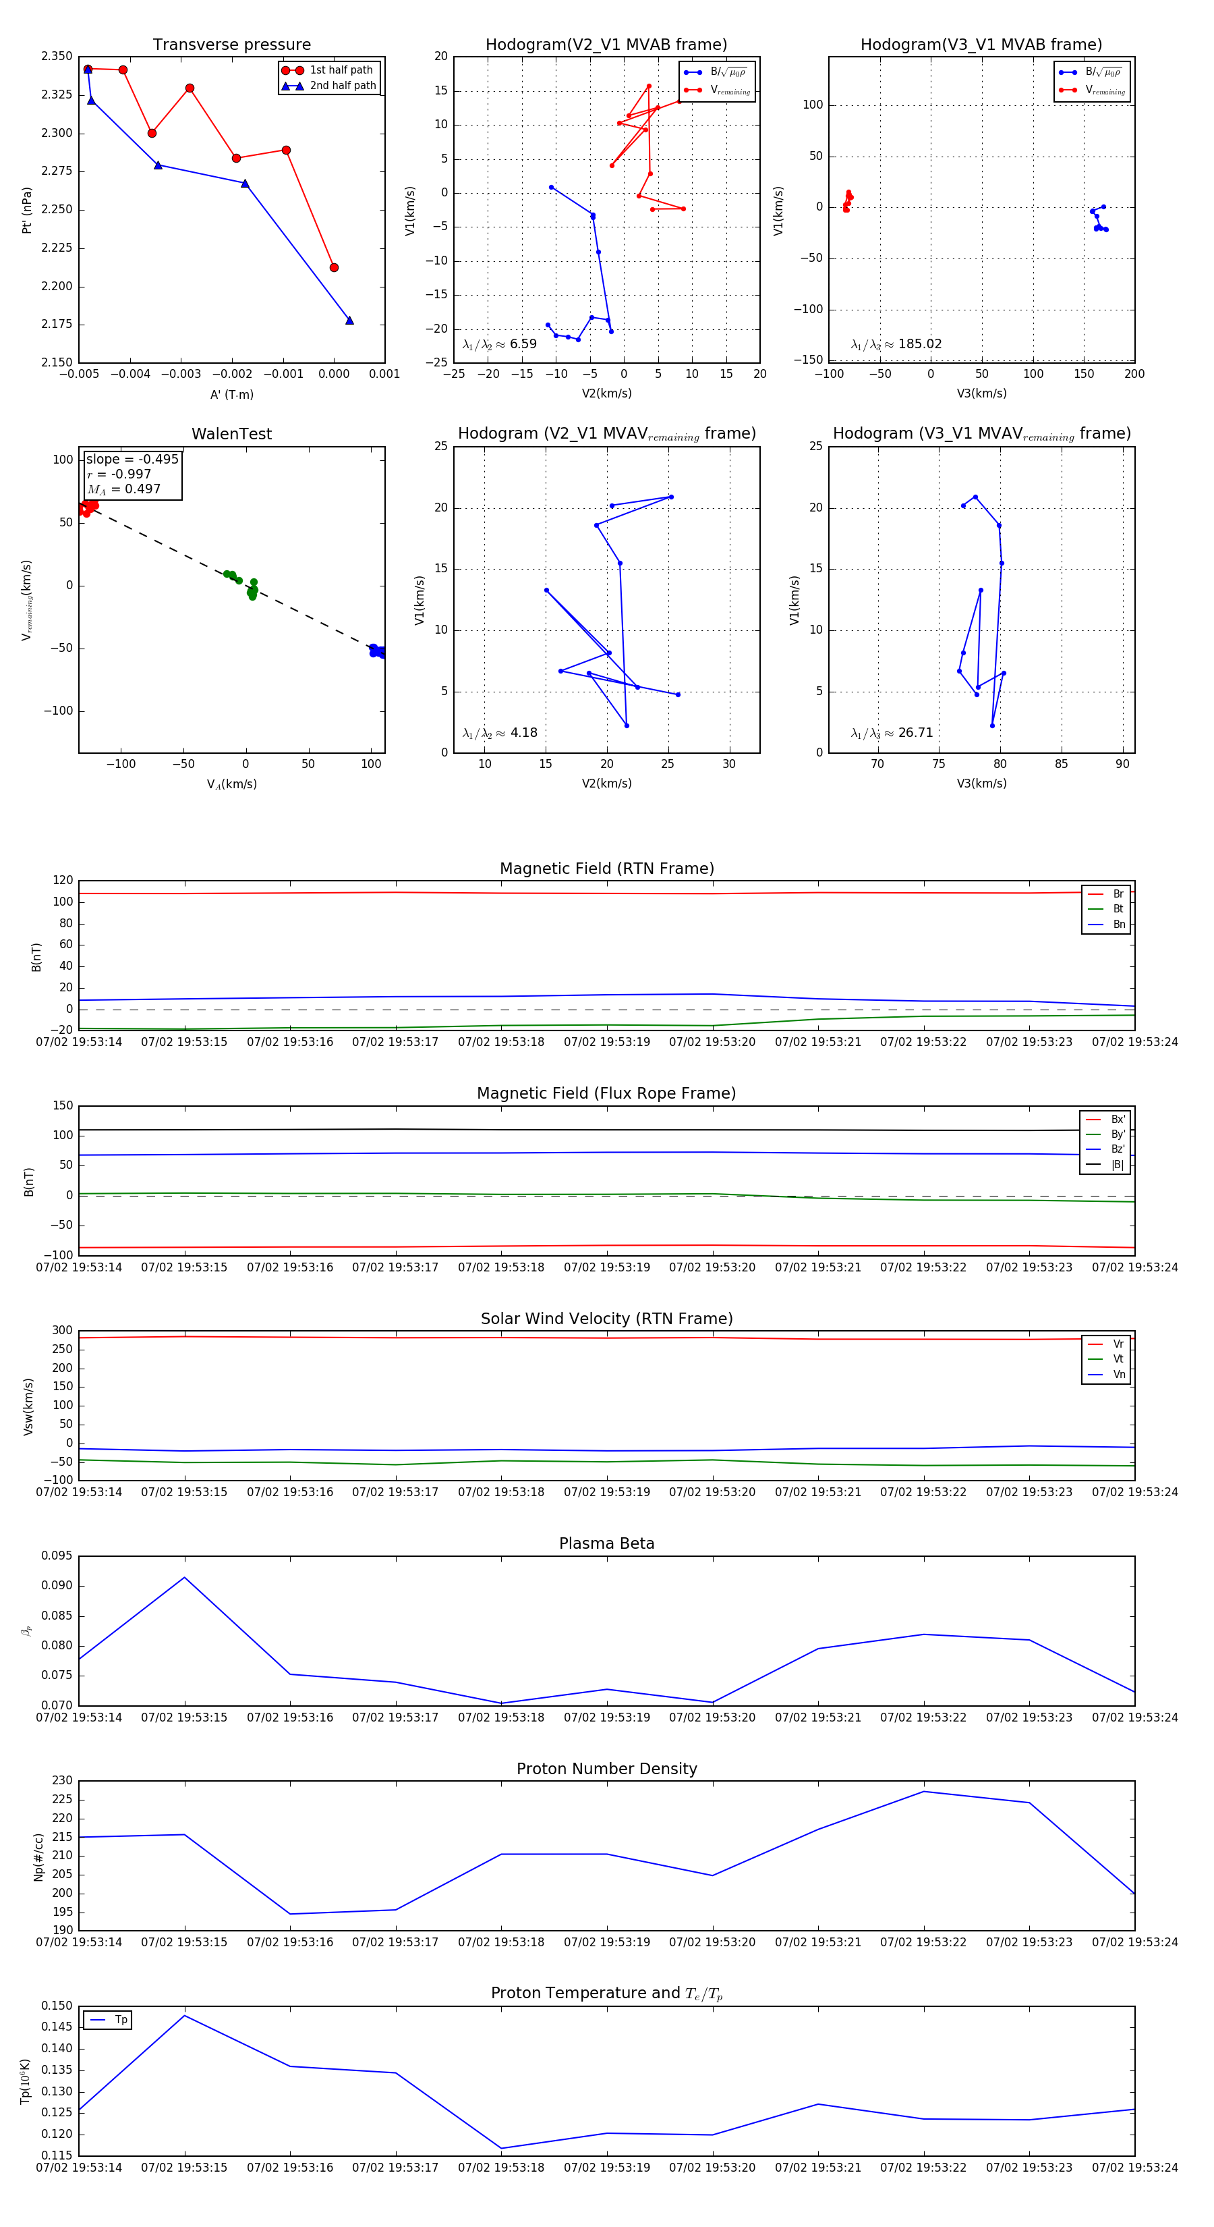Viewport: 1214px width, 2227px height.
Task: Click the Magnetic Field (Flux Rope Frame) title
Action: pos(606,1093)
